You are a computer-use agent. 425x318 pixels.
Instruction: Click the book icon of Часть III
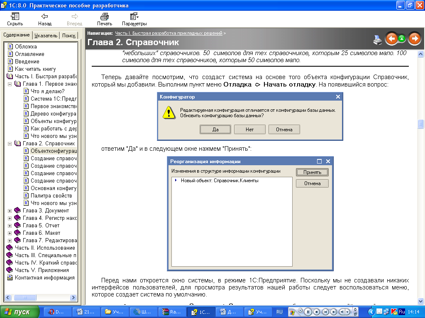(10, 255)
